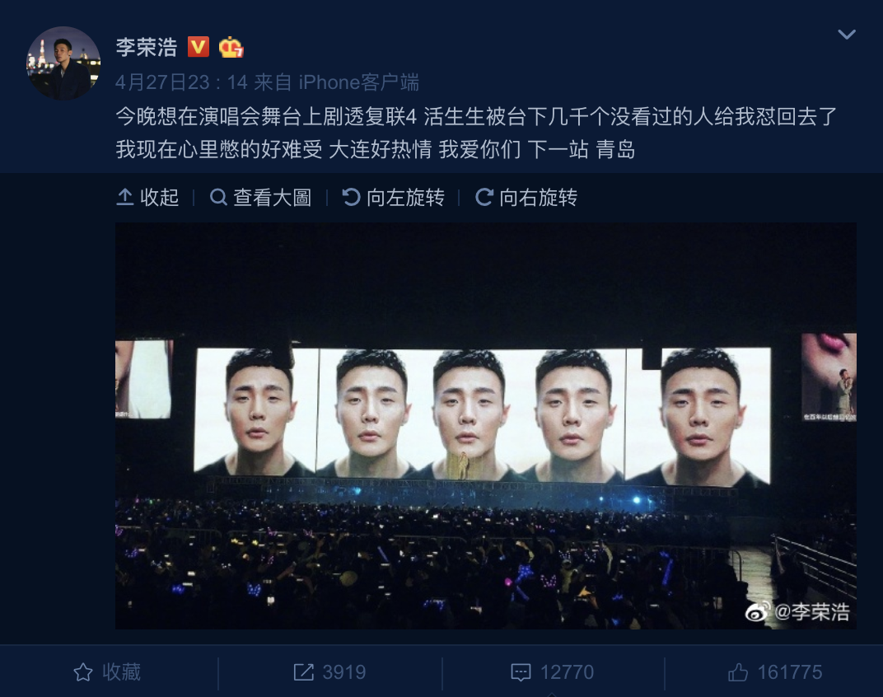The width and height of the screenshot is (883, 697).
Task: Rotate the image with 向右旋转
Action: point(526,197)
